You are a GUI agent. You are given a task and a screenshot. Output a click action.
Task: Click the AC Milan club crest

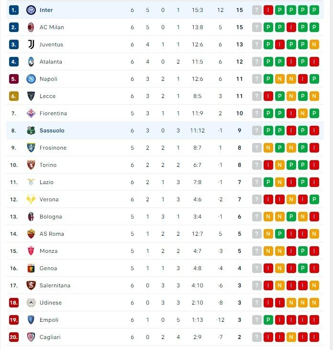pyautogui.click(x=31, y=27)
